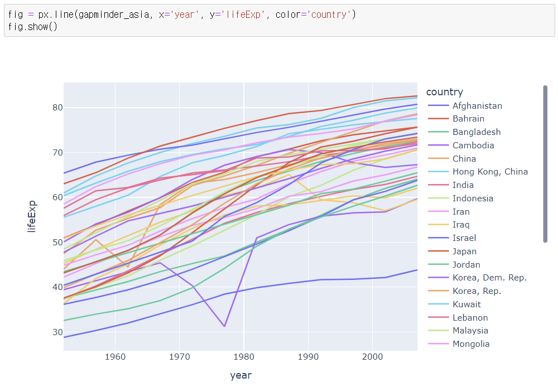Screen dimensions: 558x392
Task: Click the Korea, Rep. legend entry
Action: click(x=465, y=291)
